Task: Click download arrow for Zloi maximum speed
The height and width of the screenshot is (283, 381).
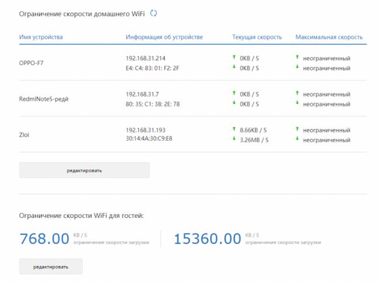Action: click(298, 139)
